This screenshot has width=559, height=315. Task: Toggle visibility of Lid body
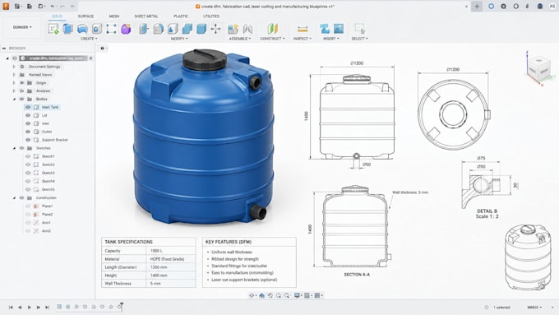28,115
